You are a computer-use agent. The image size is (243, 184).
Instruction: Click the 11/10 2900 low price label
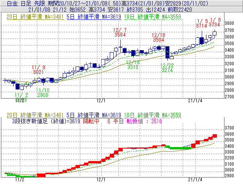(x=43, y=93)
